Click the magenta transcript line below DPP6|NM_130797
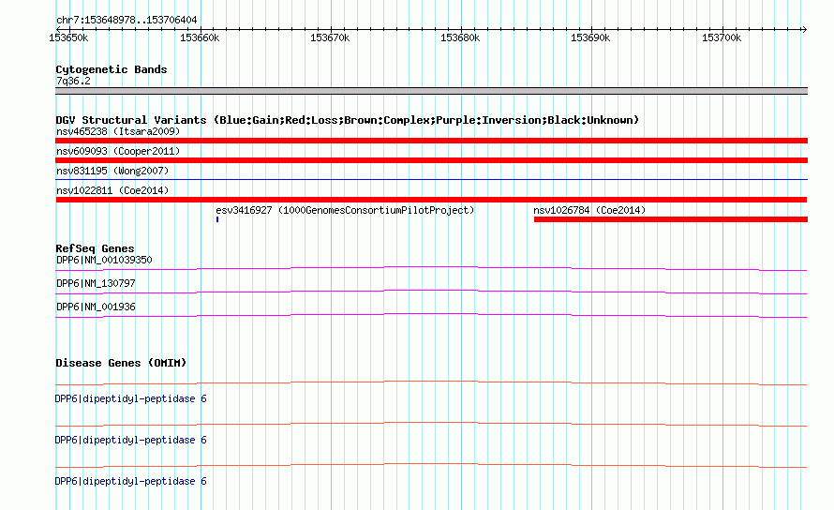The width and height of the screenshot is (834, 510). point(431,292)
